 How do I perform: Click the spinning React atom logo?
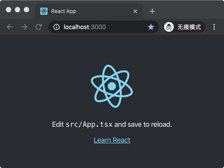pos(112,85)
